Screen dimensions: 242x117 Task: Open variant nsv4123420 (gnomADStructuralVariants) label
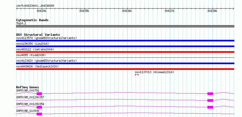(x=46, y=61)
